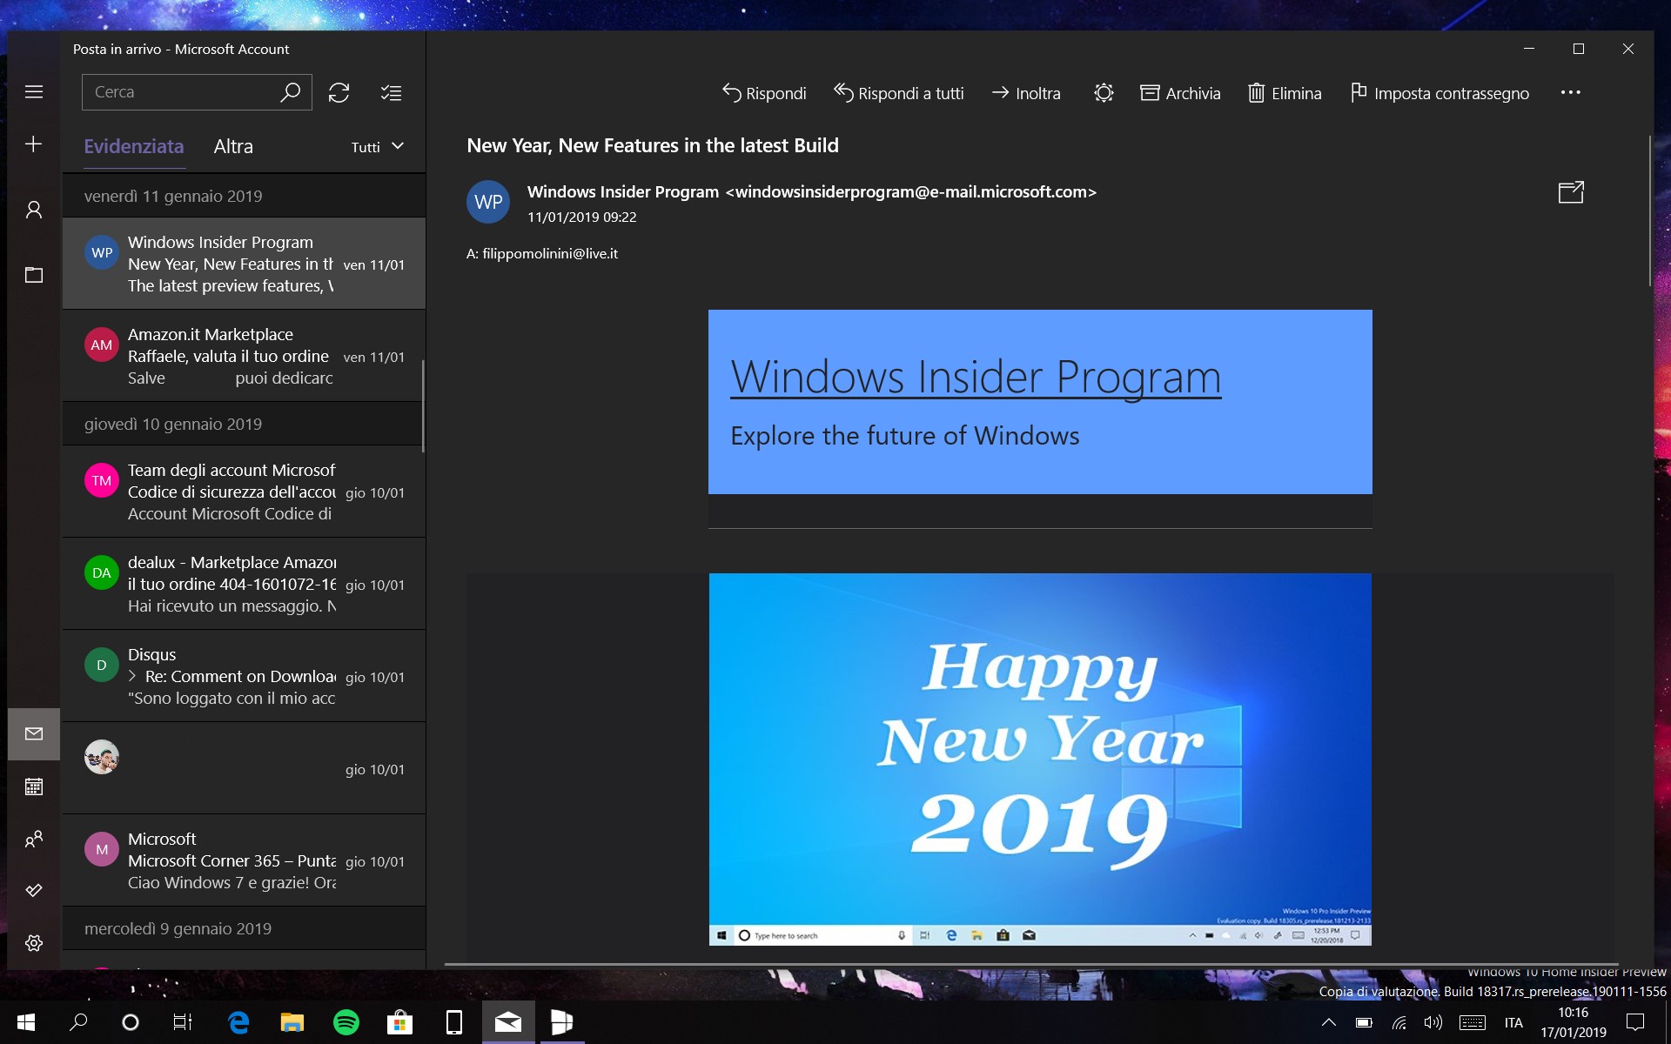The height and width of the screenshot is (1044, 1671).
Task: Open Microsoft Store from taskbar
Action: coord(399,1022)
